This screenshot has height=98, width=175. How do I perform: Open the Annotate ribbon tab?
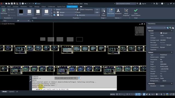click(16, 7)
